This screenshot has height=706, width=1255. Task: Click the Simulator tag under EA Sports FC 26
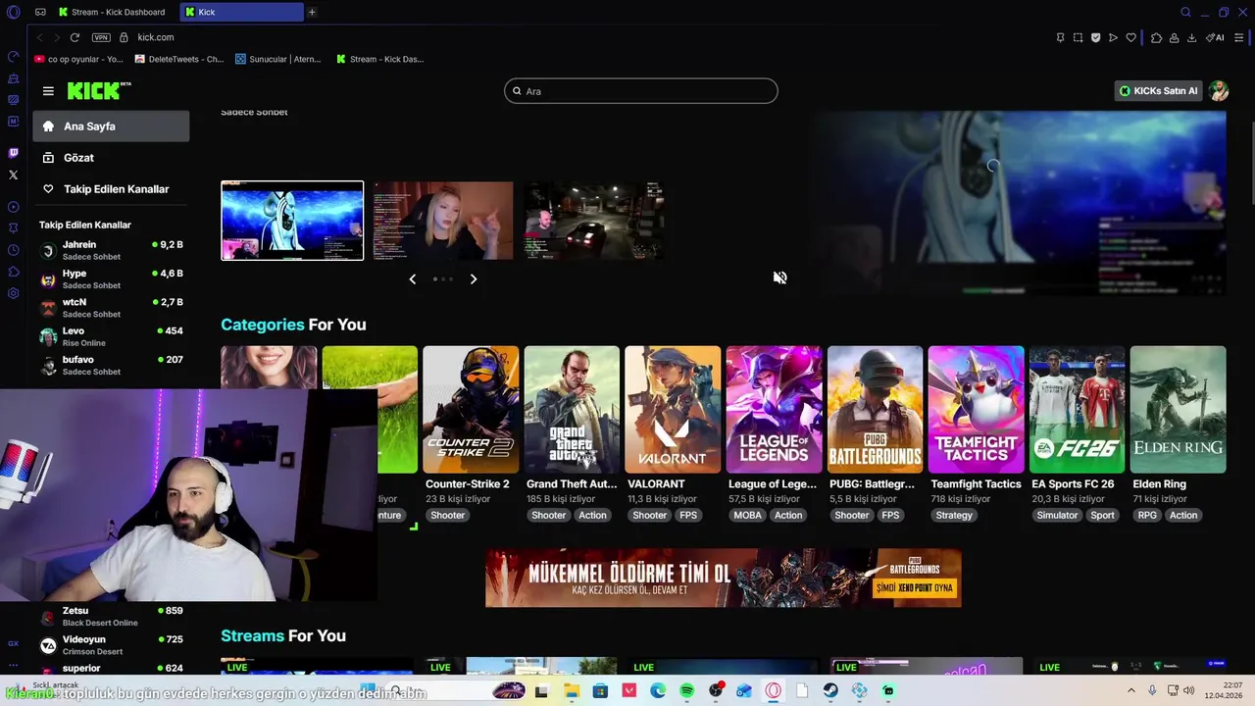click(x=1057, y=516)
